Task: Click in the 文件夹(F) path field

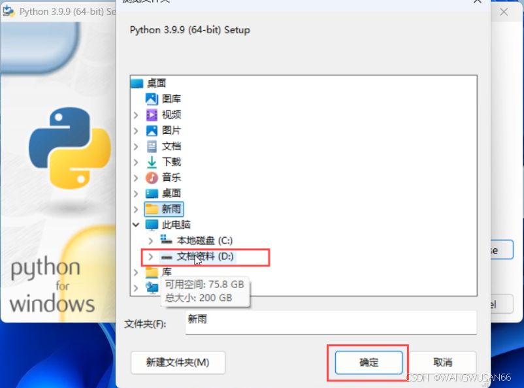Action: pyautogui.click(x=331, y=323)
